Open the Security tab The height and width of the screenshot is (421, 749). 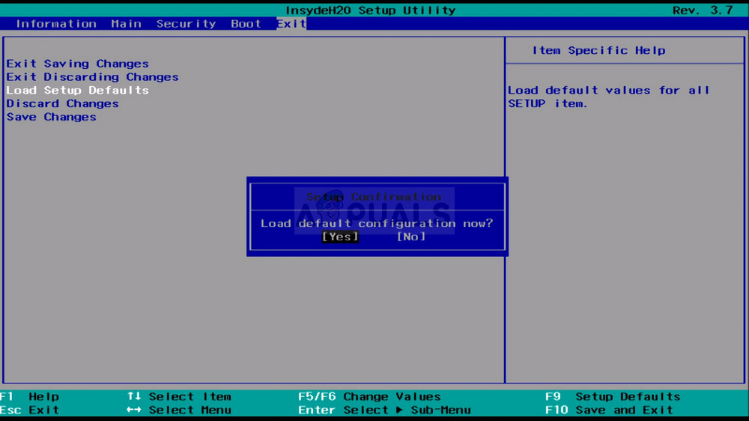pyautogui.click(x=186, y=23)
